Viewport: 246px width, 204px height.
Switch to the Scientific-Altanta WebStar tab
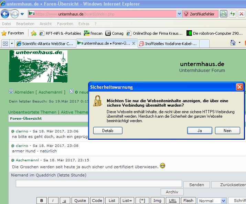click(45, 44)
